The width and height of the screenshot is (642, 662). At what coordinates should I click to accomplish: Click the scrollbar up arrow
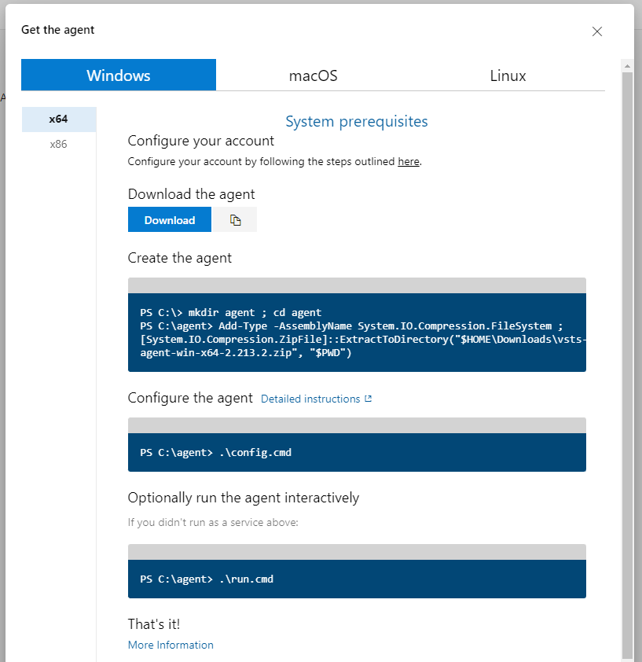coord(626,64)
